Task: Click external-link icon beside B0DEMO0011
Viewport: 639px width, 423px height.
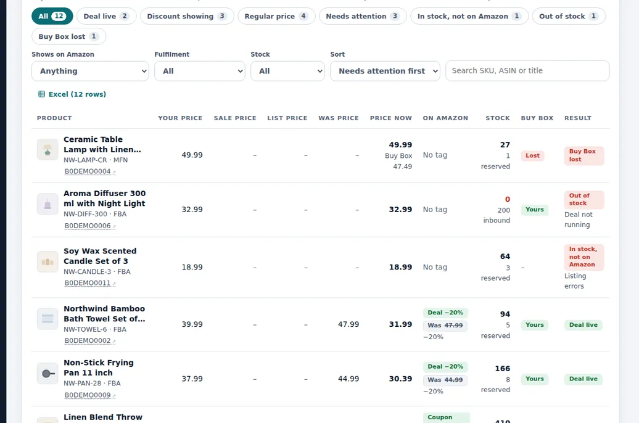Action: pyautogui.click(x=114, y=284)
